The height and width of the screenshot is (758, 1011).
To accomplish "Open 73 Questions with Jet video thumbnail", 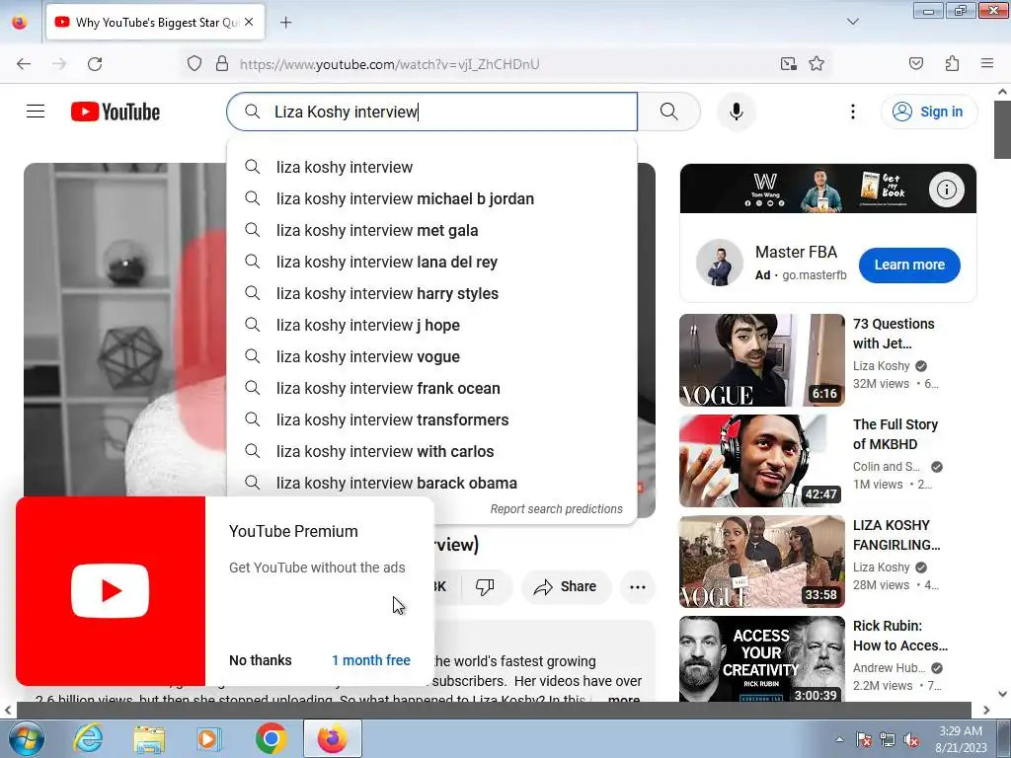I will click(x=761, y=360).
